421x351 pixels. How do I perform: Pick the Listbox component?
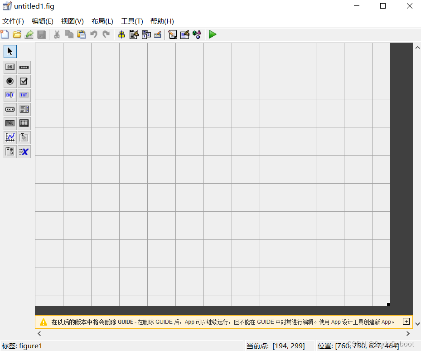24,109
